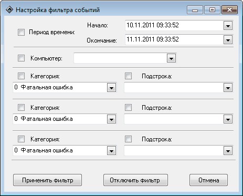Image resolution: width=243 pixels, height=196 pixels.
Task: Open the first Категория dropdown arrow
Action: coord(111,88)
